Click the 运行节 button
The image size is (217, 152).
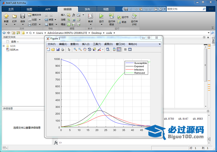[123, 17]
